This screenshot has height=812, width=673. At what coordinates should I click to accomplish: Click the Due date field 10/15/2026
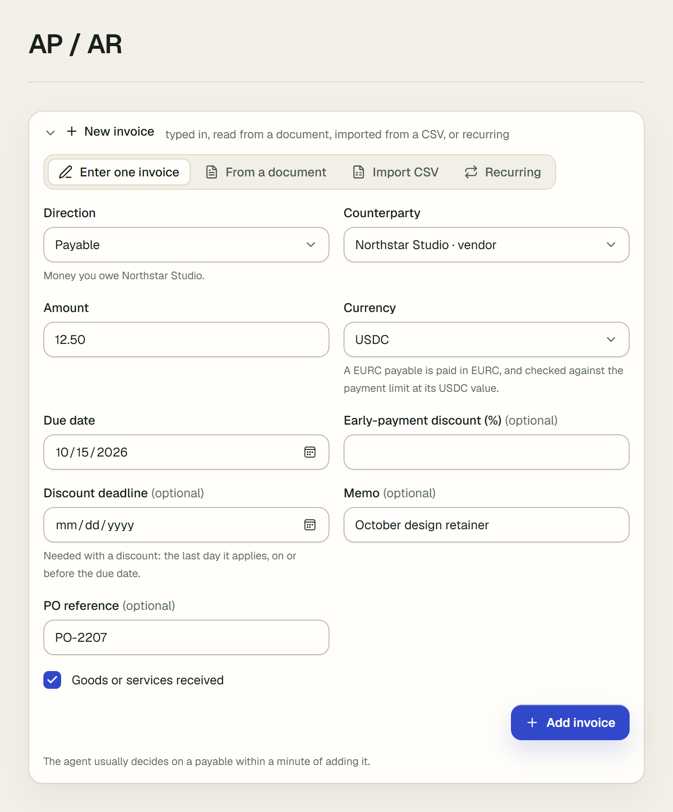click(x=186, y=452)
